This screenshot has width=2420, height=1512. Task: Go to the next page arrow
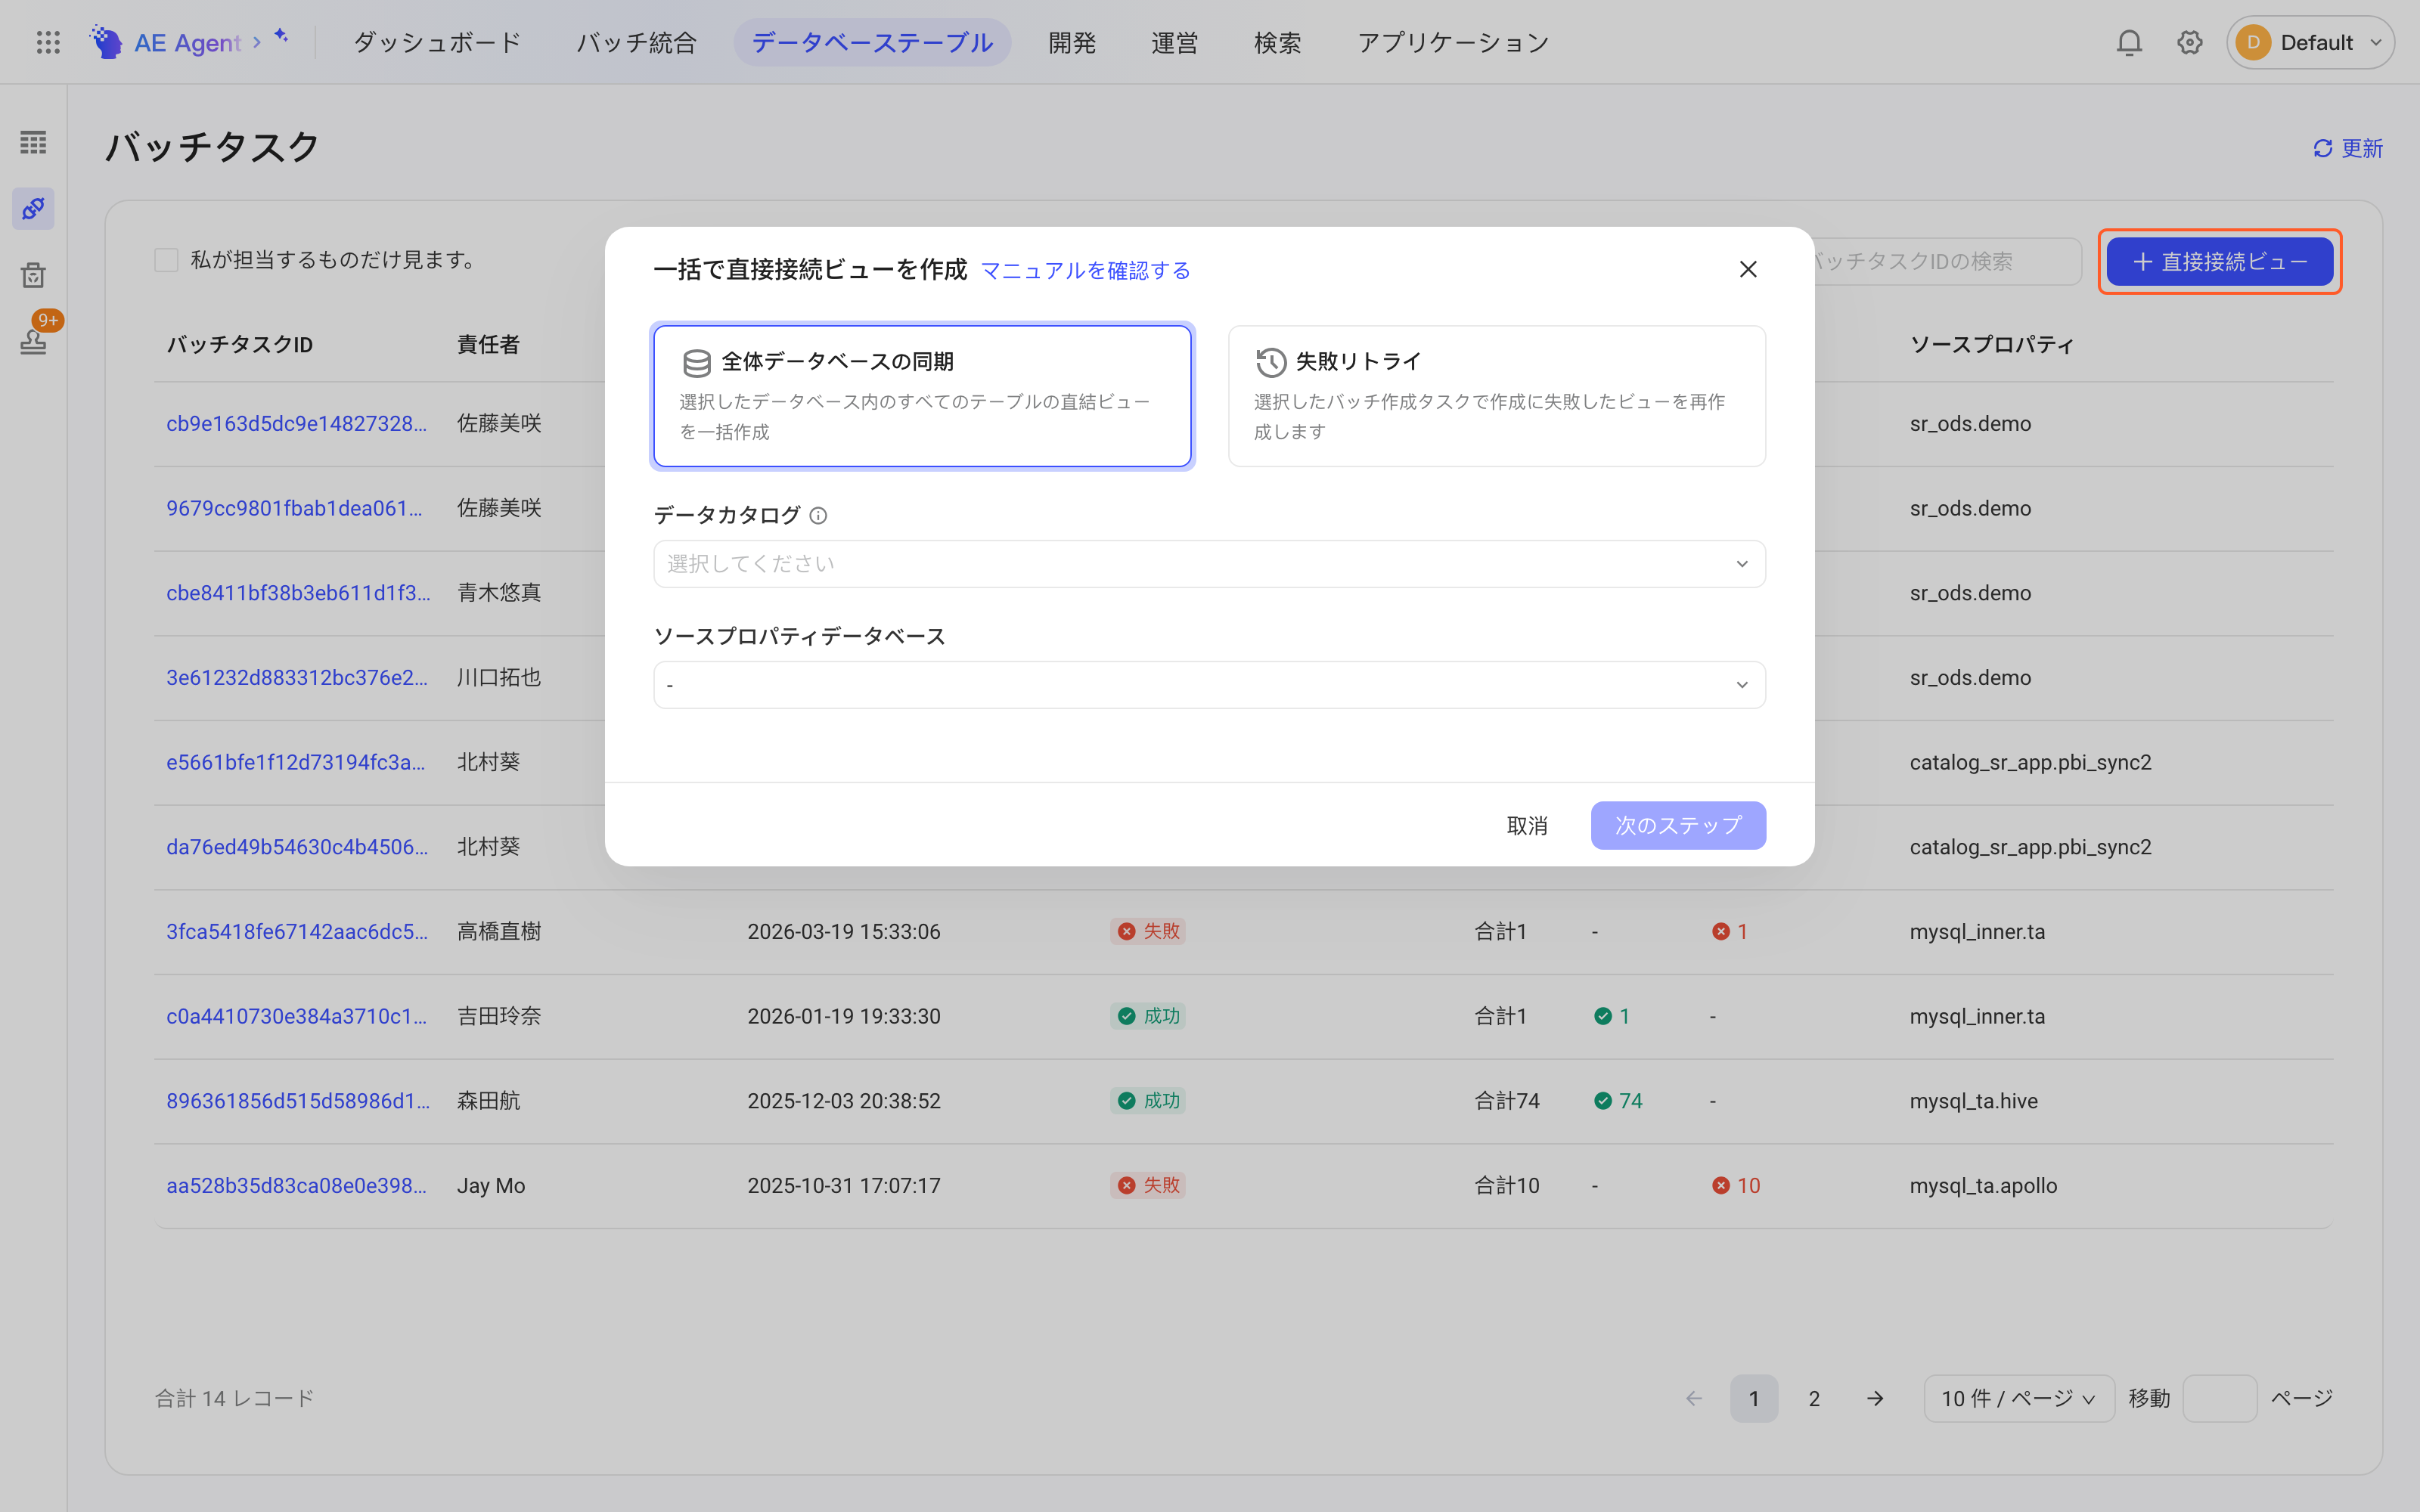pyautogui.click(x=1875, y=1398)
